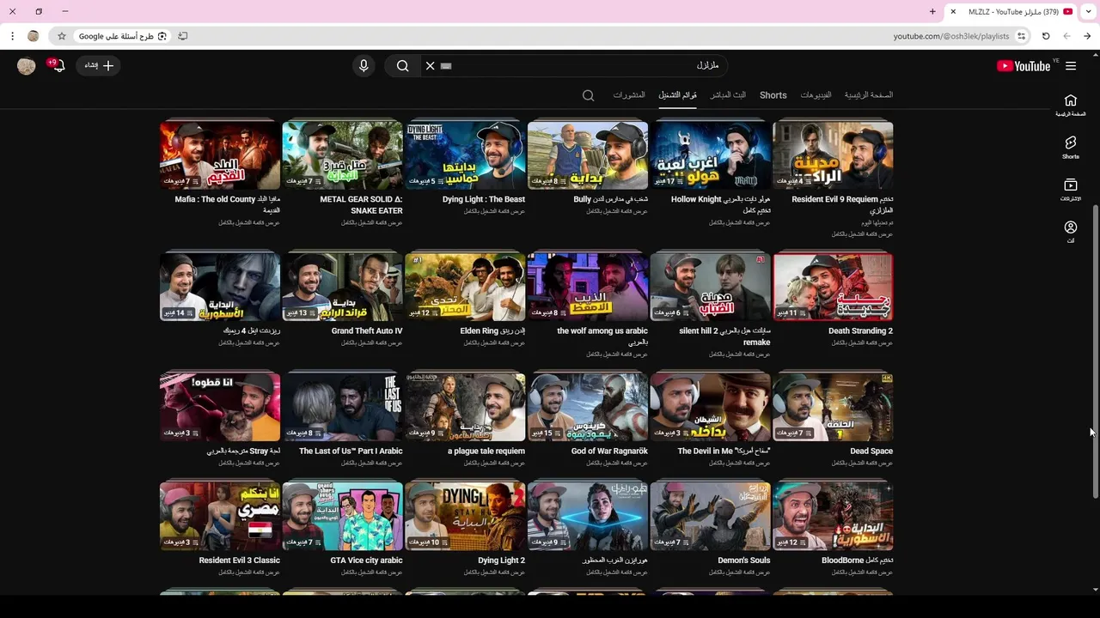
Task: Click the BloodBorne playlist title
Action: (x=857, y=560)
